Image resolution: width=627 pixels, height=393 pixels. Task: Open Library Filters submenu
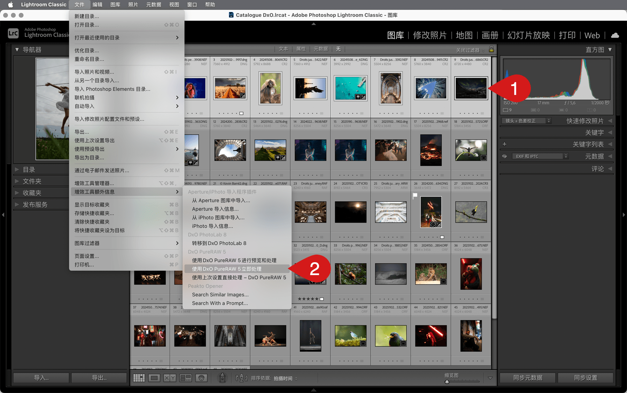[126, 243]
